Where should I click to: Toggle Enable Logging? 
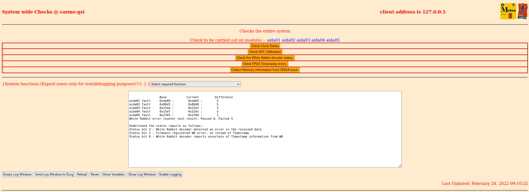point(170,174)
